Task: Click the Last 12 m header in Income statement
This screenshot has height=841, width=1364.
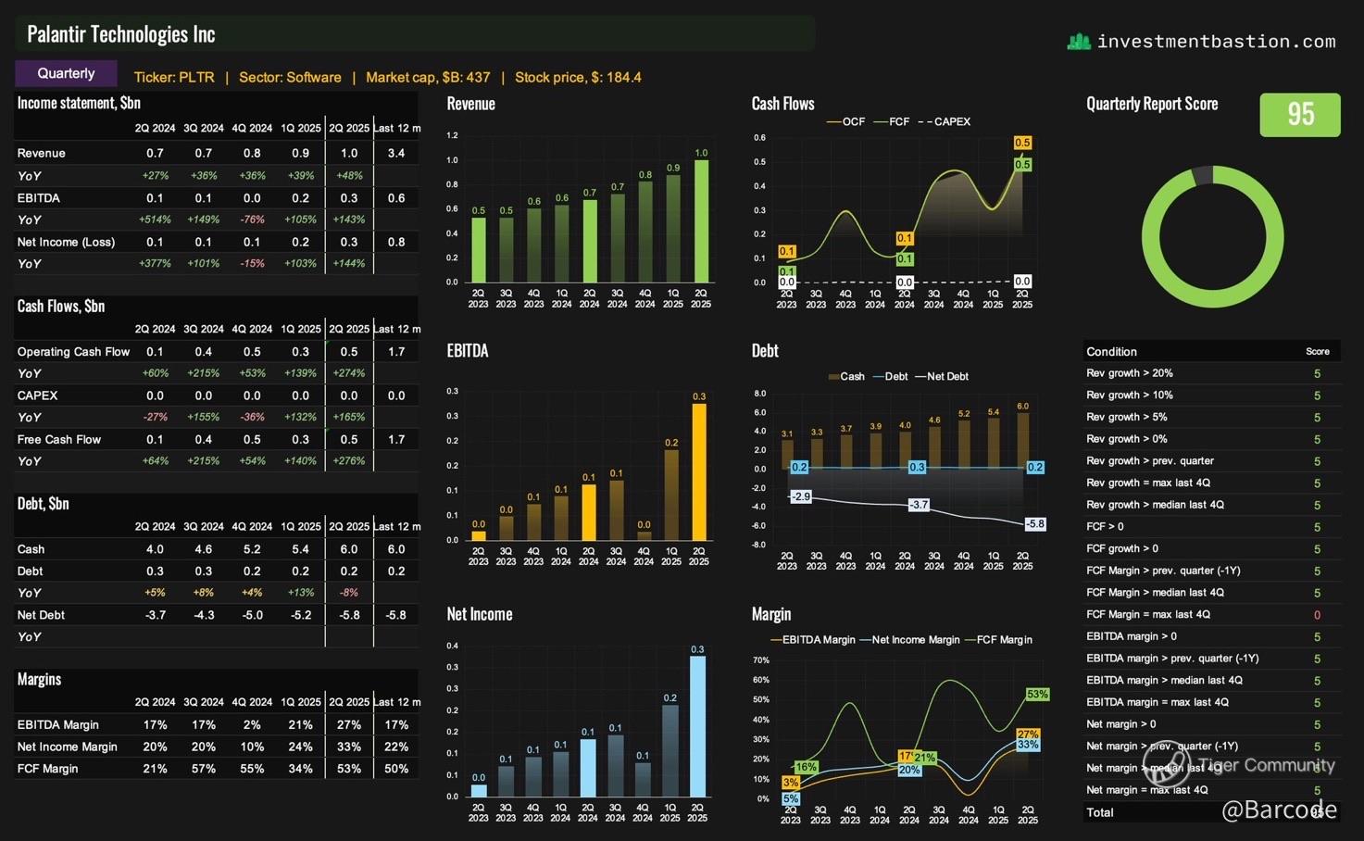Action: 397,128
